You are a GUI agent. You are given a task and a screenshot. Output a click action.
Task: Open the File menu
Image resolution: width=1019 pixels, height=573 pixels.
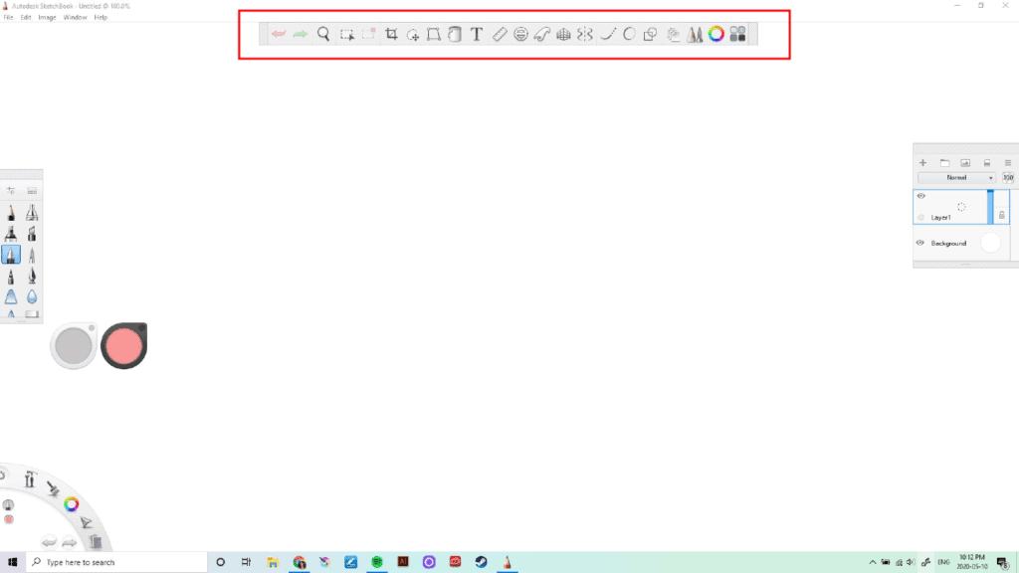point(8,18)
